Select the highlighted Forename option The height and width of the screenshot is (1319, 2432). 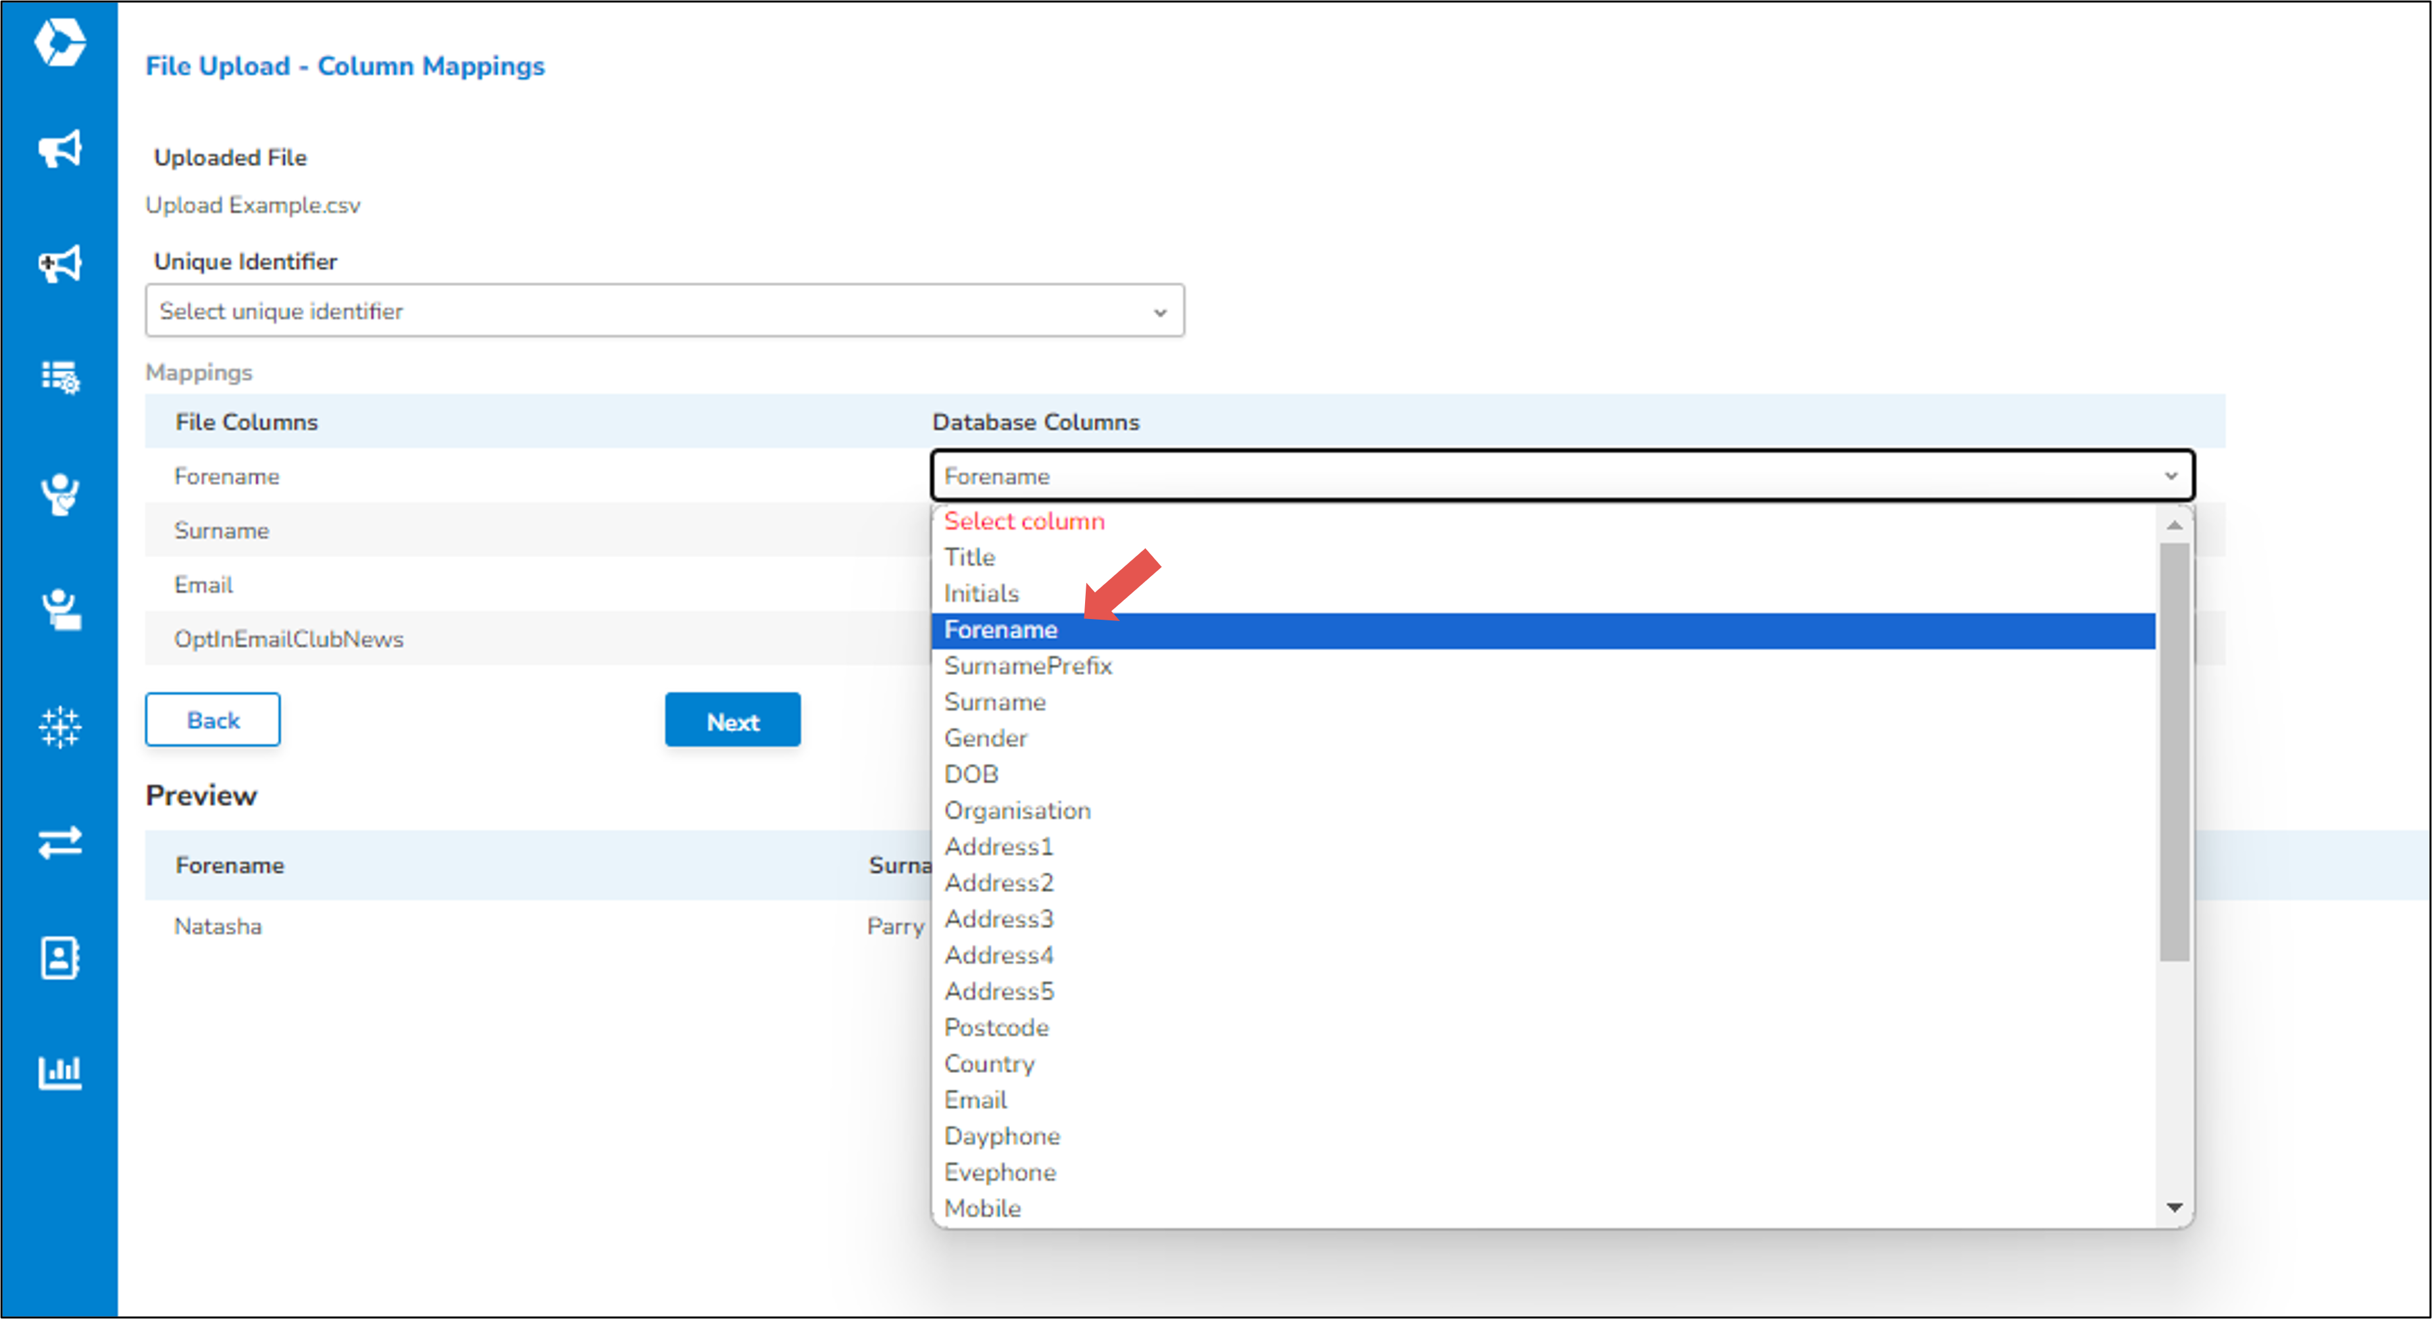pos(1544,630)
